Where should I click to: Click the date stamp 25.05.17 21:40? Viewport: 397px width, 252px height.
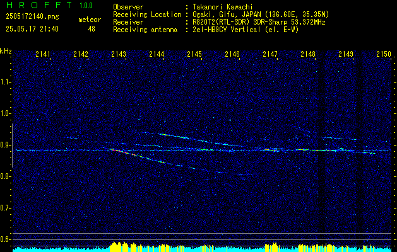point(32,29)
